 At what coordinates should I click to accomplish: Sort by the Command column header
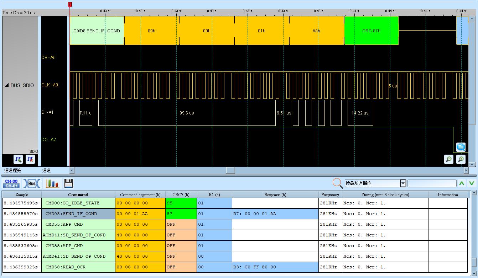tap(78, 194)
